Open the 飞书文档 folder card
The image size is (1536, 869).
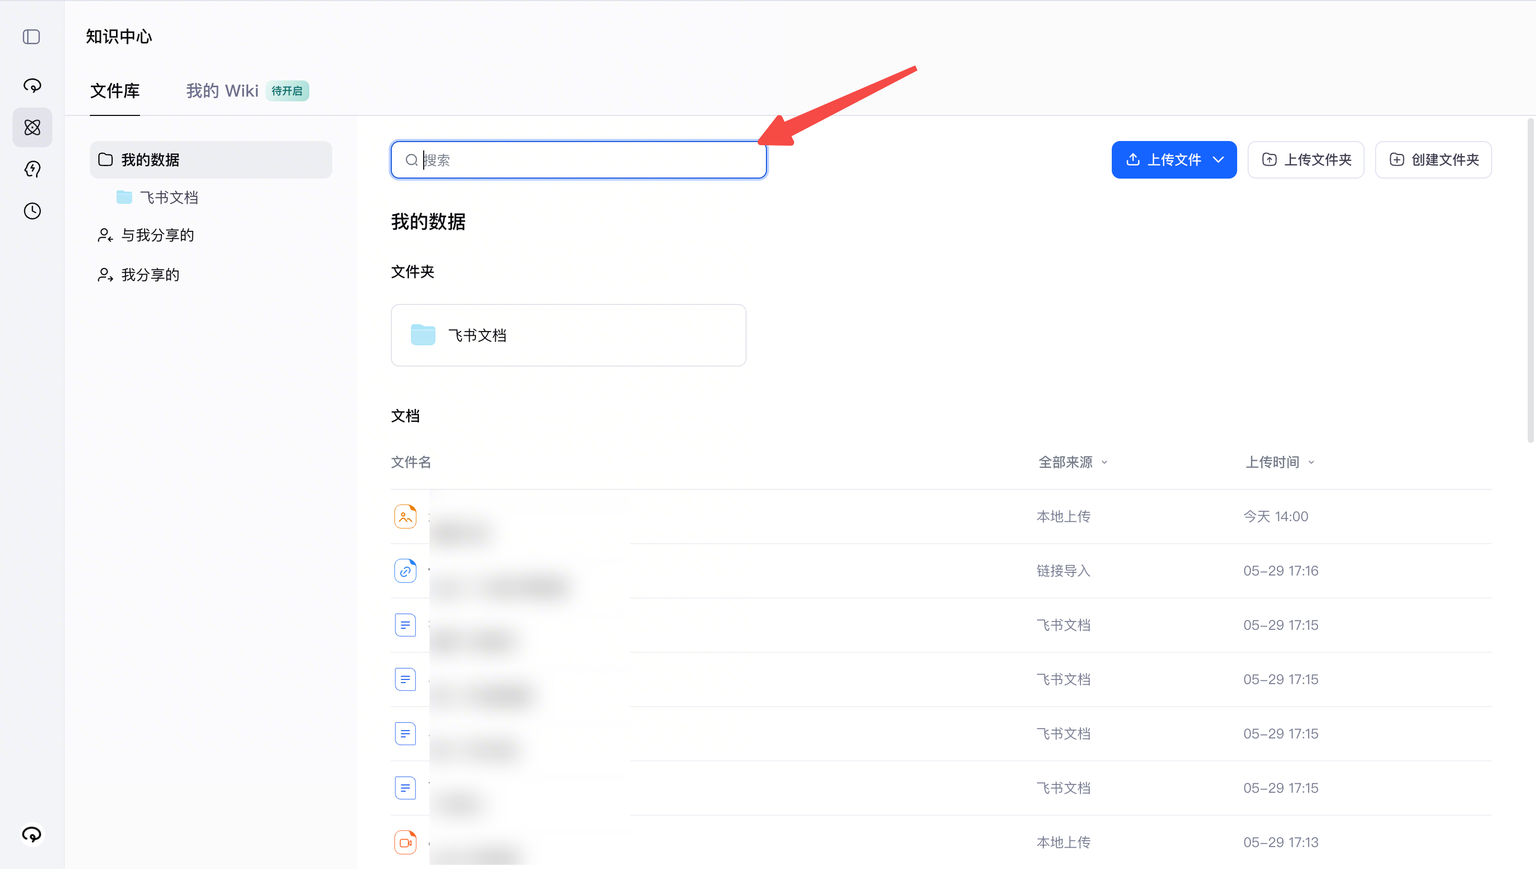[568, 335]
